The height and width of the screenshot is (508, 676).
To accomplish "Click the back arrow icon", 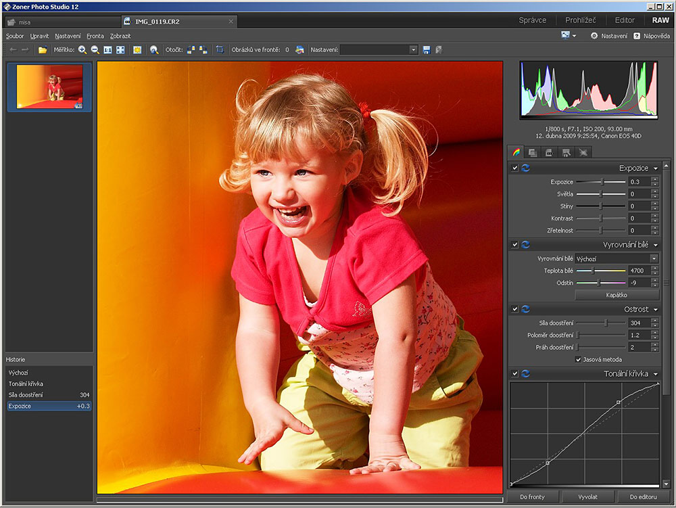I will (13, 50).
